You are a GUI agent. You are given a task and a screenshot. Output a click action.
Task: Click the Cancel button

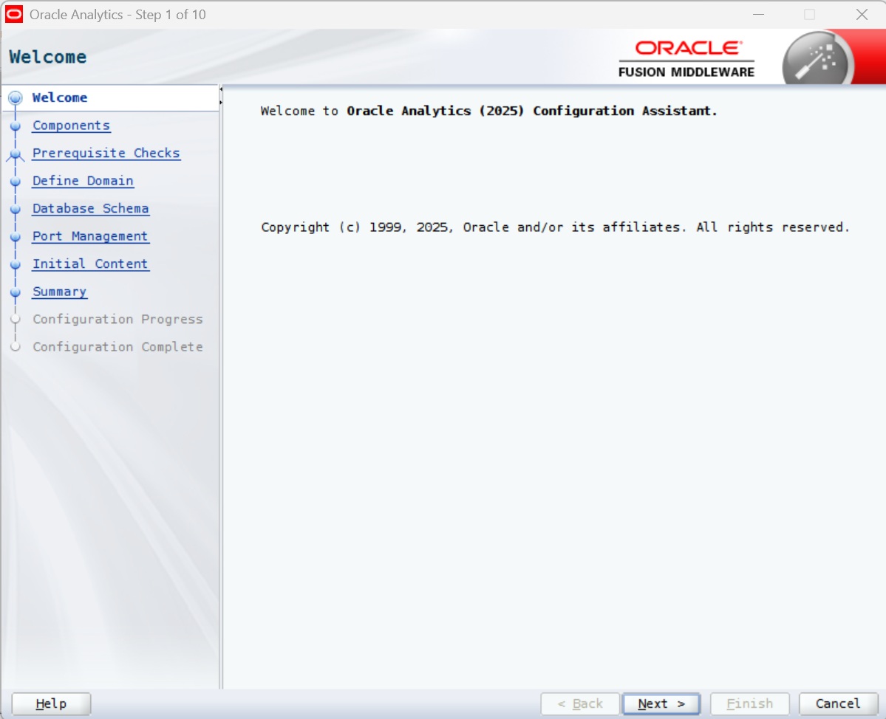[838, 703]
